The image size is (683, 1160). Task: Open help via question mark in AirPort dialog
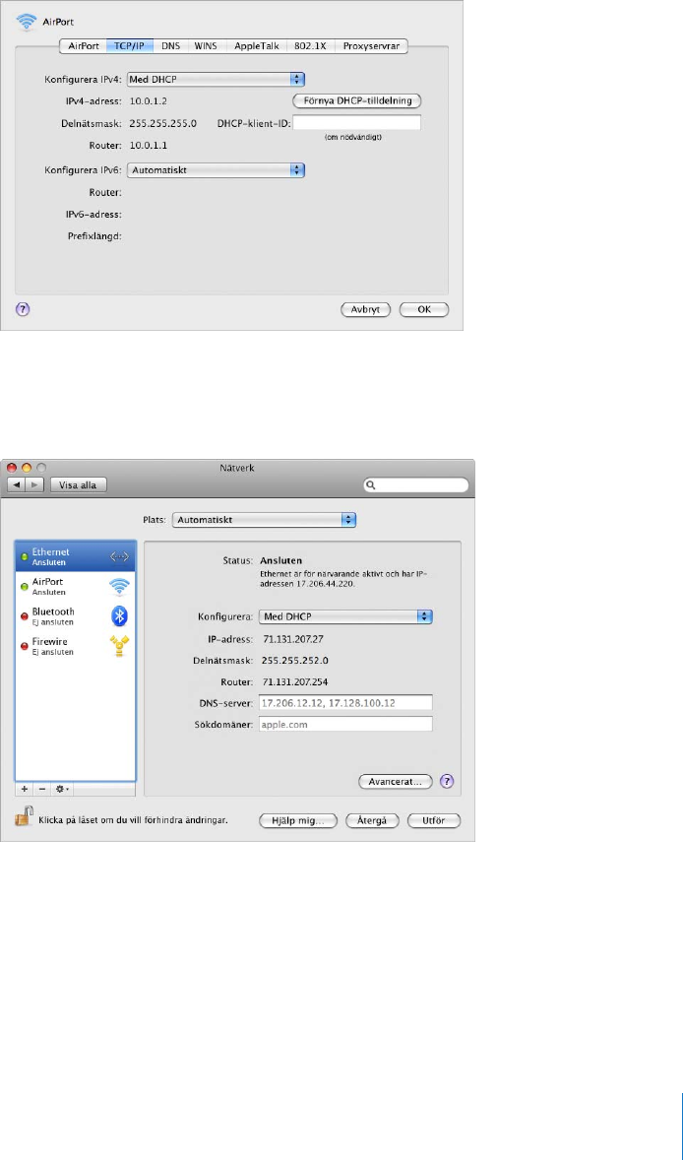23,310
